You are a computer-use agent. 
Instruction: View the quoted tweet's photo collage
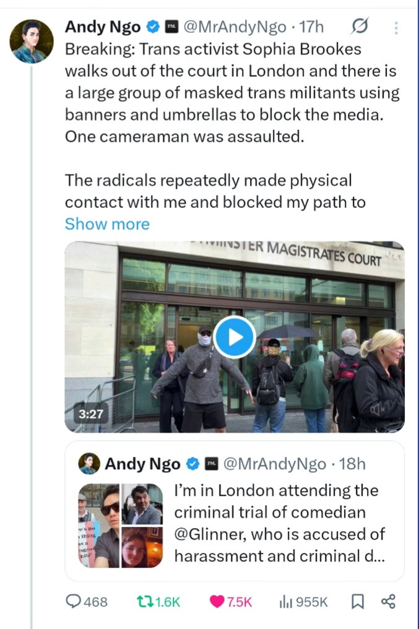[121, 525]
